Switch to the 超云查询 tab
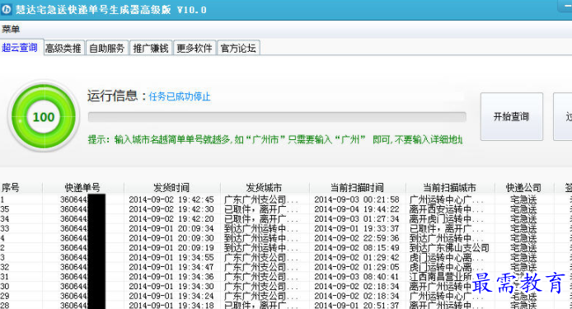Viewport: 572px width, 309px height. (x=20, y=48)
